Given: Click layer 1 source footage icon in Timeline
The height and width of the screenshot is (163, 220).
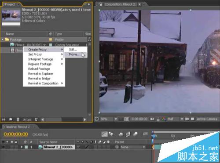Looking at the screenshot, I should 40,147.
